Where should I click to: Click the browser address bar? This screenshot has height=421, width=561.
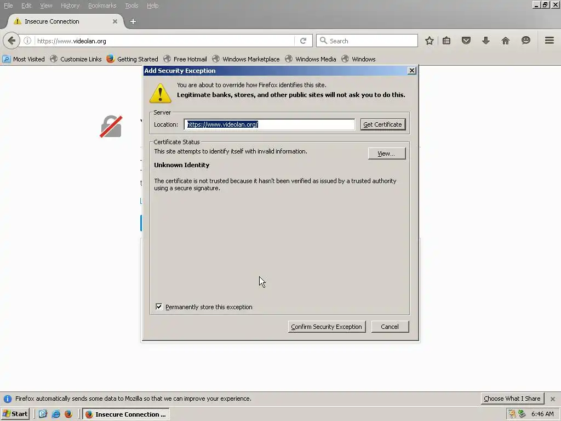(x=164, y=41)
